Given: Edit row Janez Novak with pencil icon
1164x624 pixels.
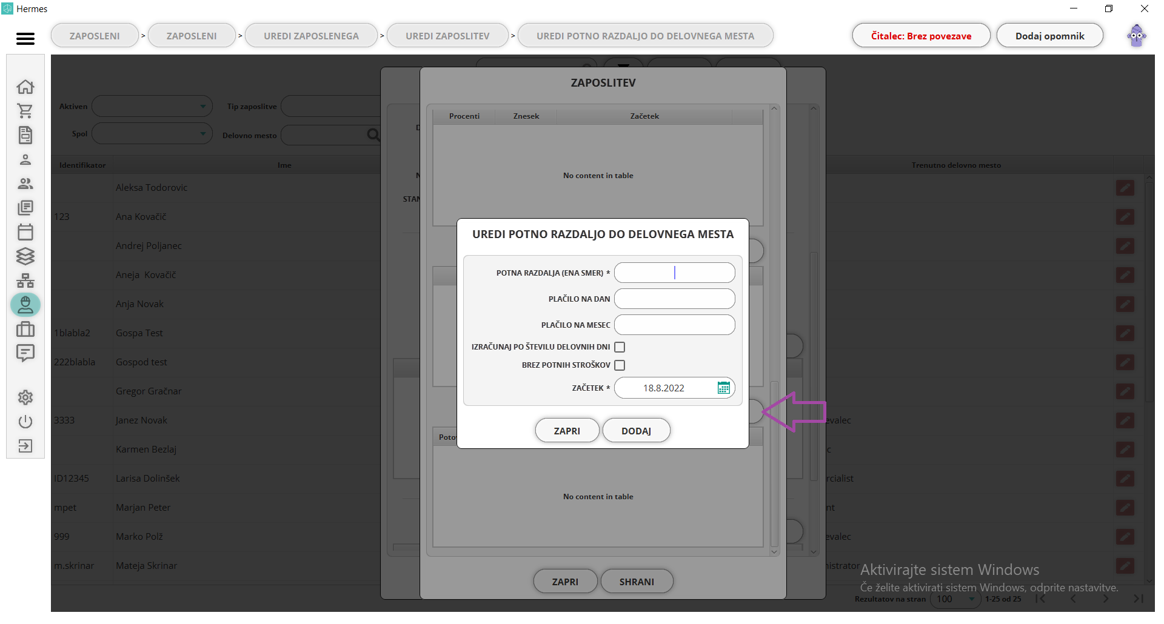Looking at the screenshot, I should pyautogui.click(x=1125, y=420).
